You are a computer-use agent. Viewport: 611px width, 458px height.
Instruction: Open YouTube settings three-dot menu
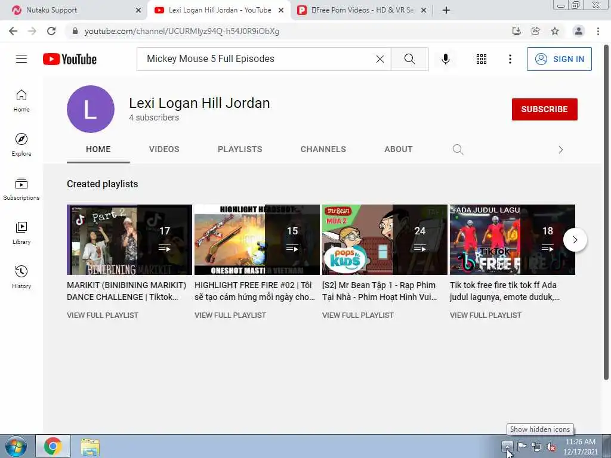coord(510,59)
